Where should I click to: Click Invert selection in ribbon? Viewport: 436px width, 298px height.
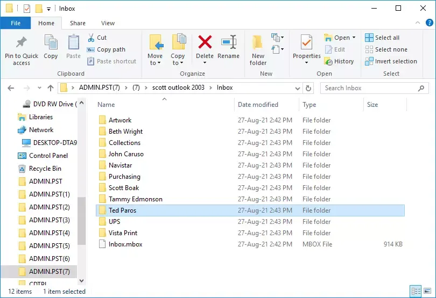tap(391, 61)
